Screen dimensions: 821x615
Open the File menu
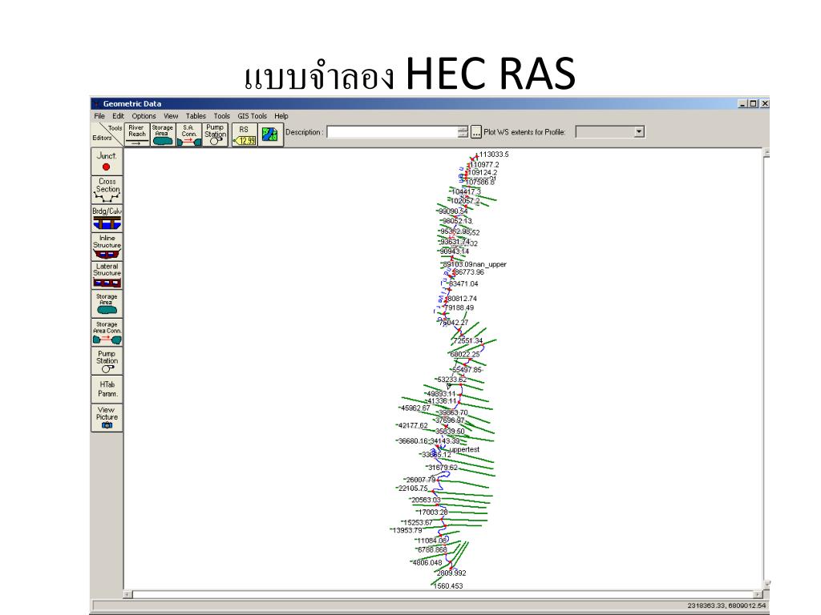99,116
